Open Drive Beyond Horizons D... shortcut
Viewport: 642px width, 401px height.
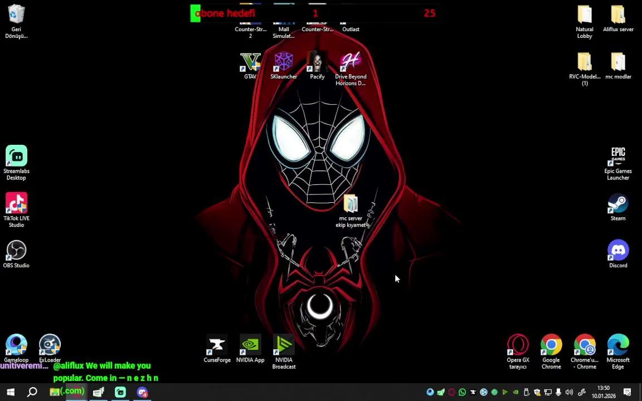(x=351, y=69)
